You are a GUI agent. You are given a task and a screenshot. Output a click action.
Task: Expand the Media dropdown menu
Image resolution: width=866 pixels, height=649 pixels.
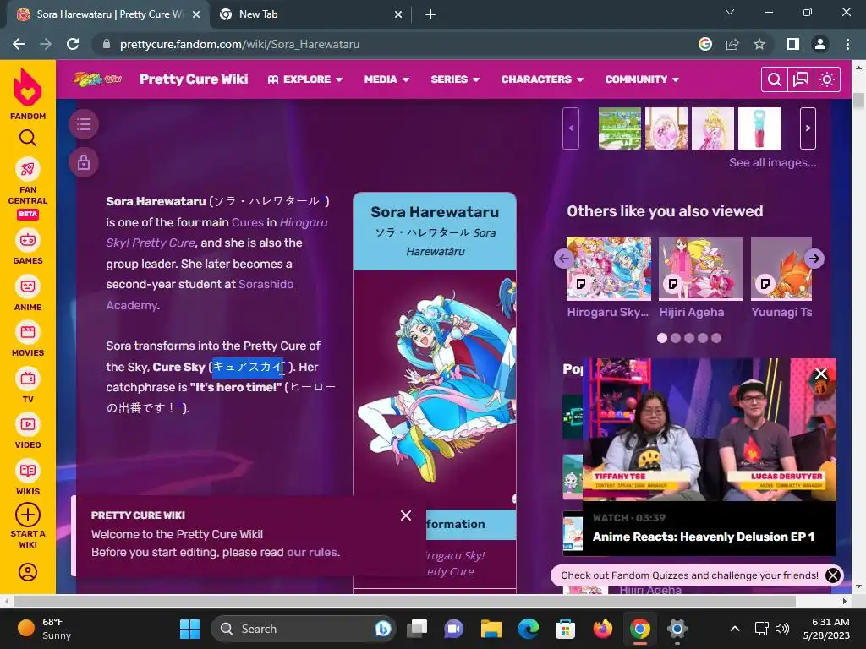[x=386, y=79]
